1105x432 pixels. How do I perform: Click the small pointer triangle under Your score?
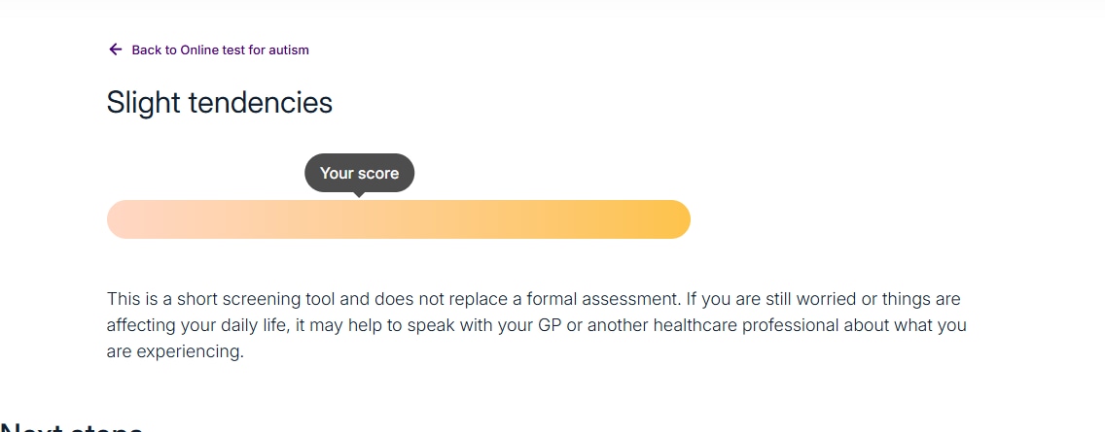click(x=359, y=194)
